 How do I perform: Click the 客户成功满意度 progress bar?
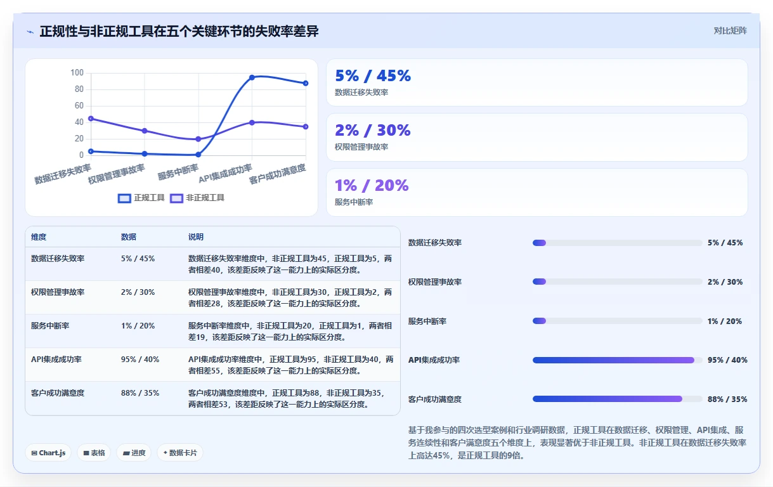[x=618, y=399]
